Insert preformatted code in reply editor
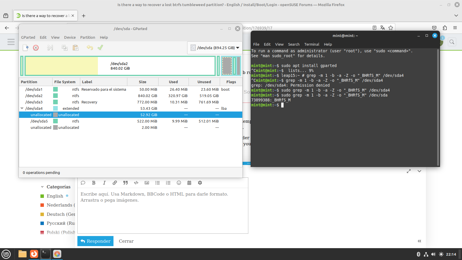The image size is (462, 260). (x=136, y=183)
